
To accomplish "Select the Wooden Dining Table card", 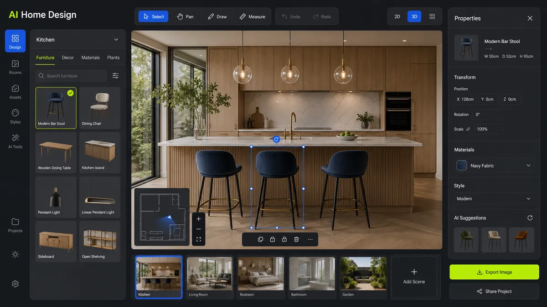I will point(56,152).
